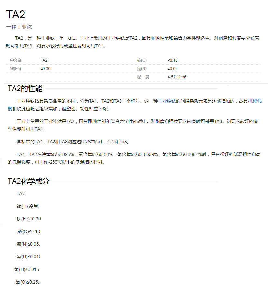Click the 4.51 g/cm³ density value
Image resolution: width=268 pixels, height=291 pixels.
[x=177, y=77]
